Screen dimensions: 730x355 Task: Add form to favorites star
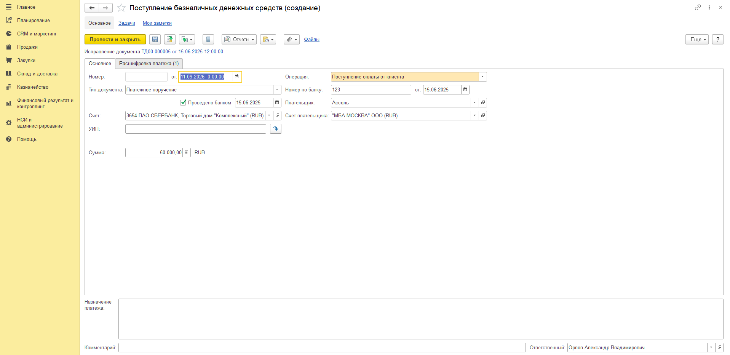tap(121, 8)
